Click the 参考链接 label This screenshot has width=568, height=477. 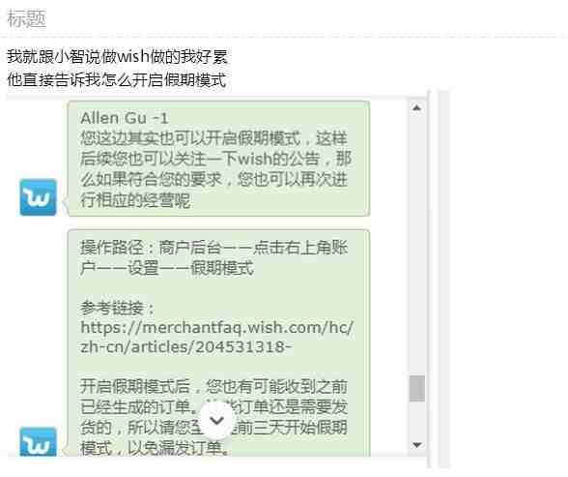[x=118, y=309]
